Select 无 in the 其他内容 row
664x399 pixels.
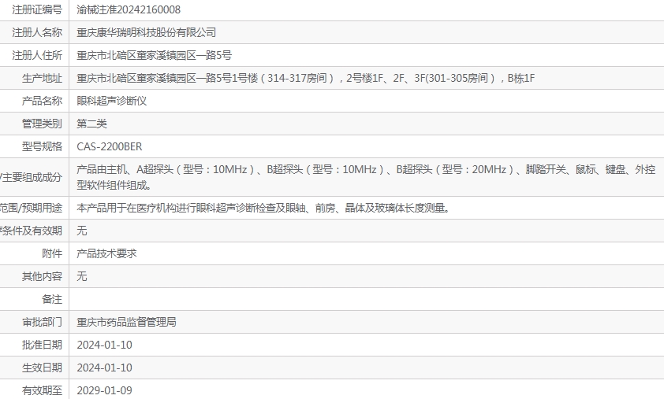tap(82, 276)
